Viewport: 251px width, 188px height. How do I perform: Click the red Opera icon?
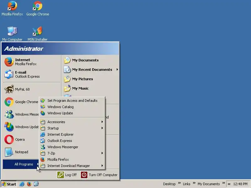point(9,139)
